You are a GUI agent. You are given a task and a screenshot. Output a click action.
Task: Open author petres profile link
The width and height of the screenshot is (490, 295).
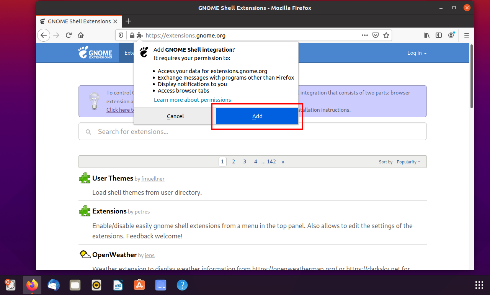click(x=142, y=212)
